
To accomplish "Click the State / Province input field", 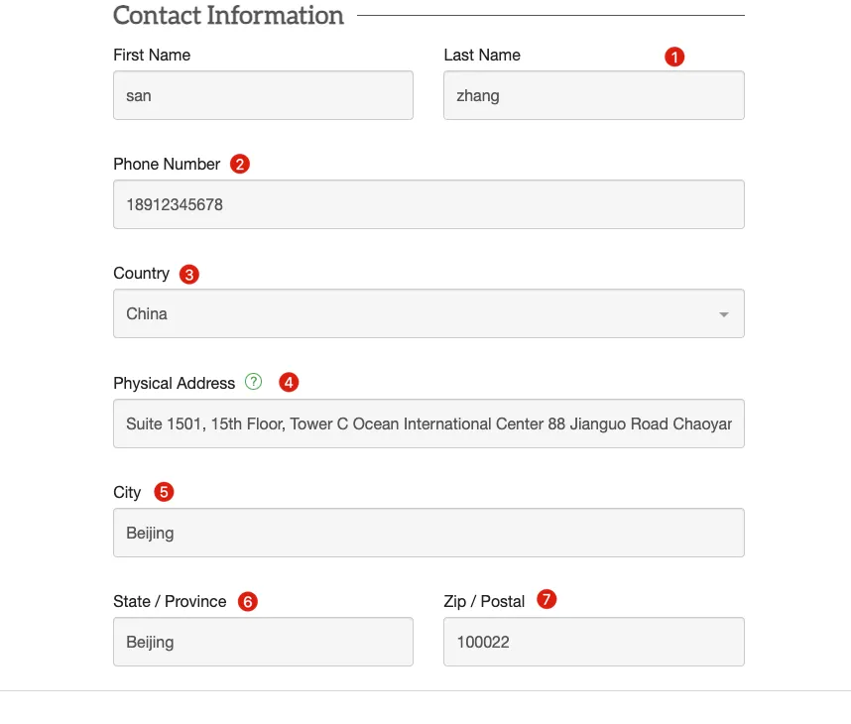I will [x=263, y=643].
